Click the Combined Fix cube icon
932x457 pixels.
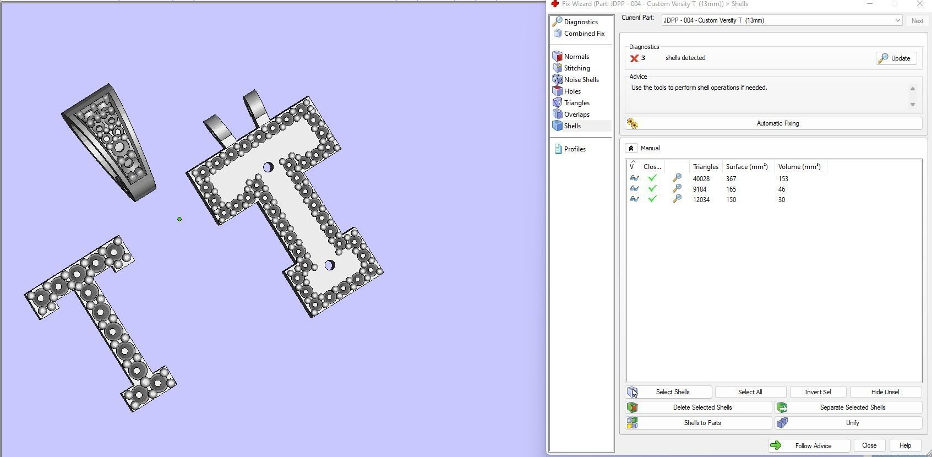557,34
